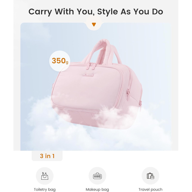The height and width of the screenshot is (192, 192).
Task: Select the Makeup bag icon
Action: (97, 176)
